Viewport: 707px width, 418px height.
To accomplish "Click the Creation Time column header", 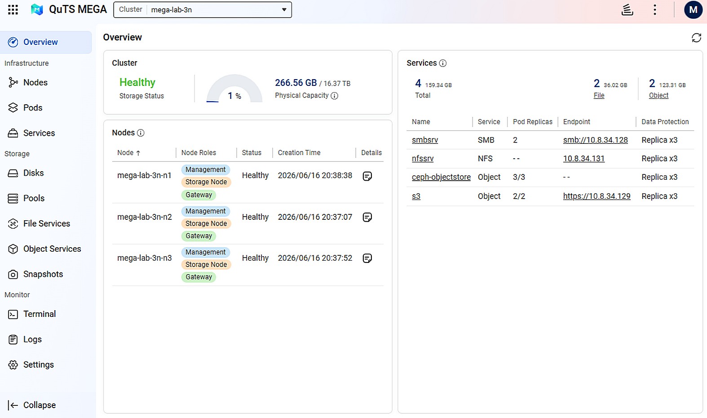I will 299,153.
